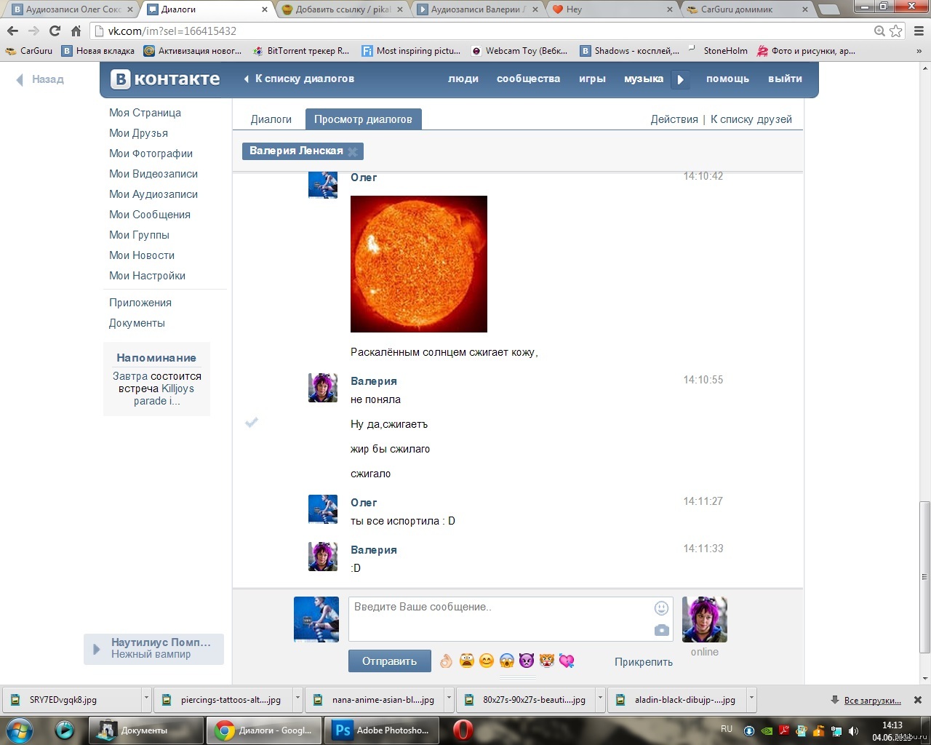Click the page vertical scrollbar thumb
931x745 pixels.
coord(924,576)
